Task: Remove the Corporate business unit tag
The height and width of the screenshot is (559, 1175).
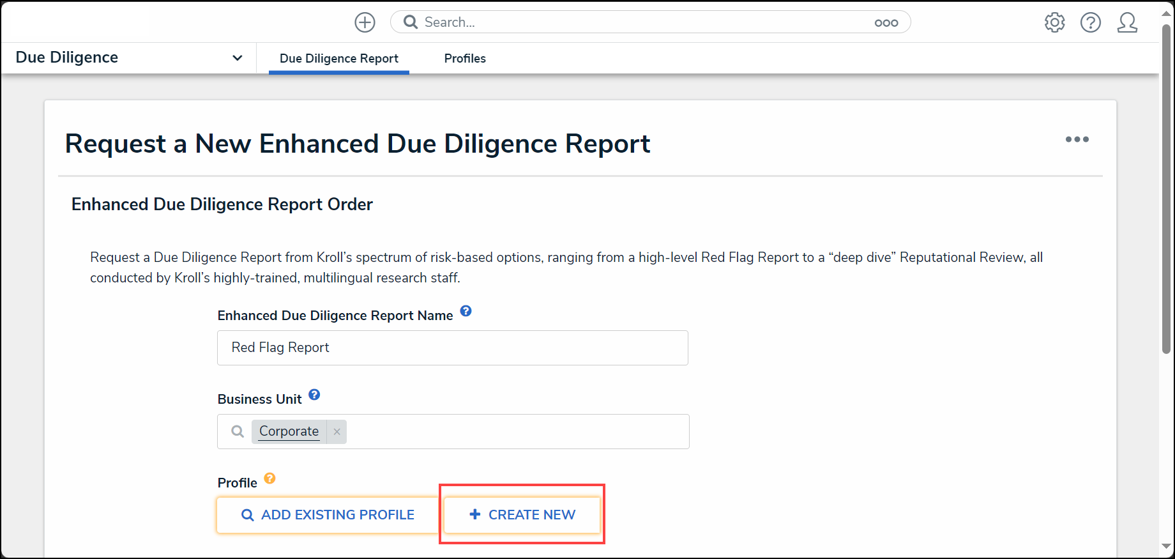Action: pyautogui.click(x=337, y=432)
